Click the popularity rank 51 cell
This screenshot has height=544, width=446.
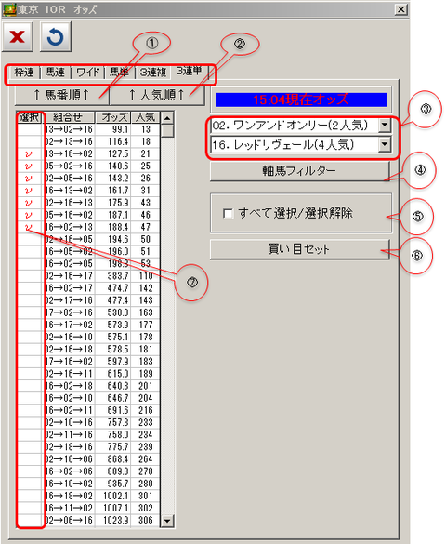(146, 251)
